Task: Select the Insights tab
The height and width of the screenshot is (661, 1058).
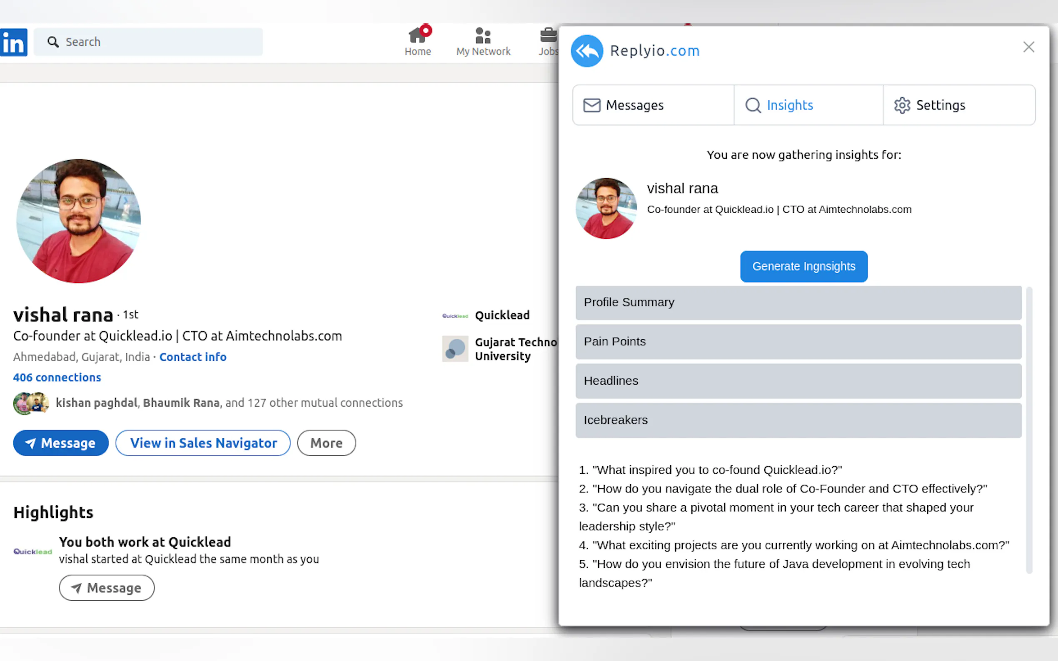Action: 808,105
